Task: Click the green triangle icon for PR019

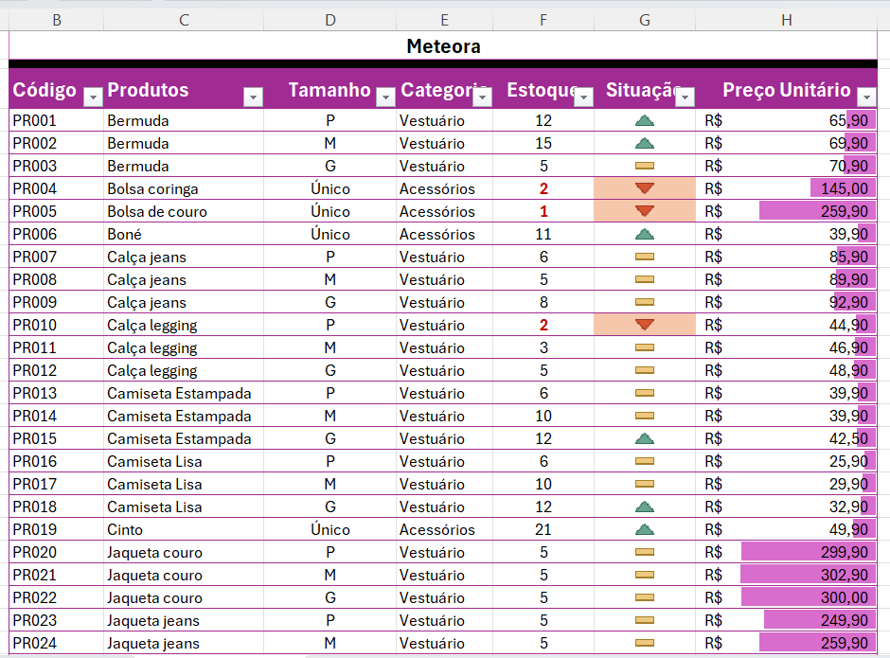Action: (645, 529)
